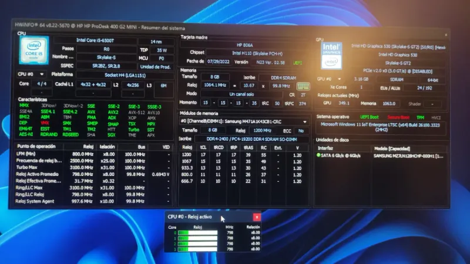Click the 8 GB memory size field under Memoria
This screenshot has width=470, height=264.
(215, 77)
